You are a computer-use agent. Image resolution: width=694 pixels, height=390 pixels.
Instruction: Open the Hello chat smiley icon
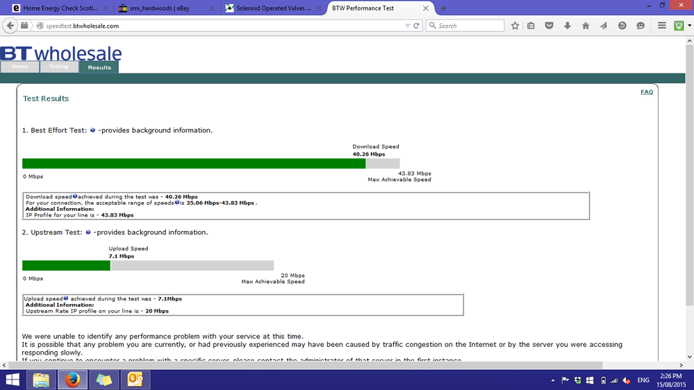tap(641, 26)
